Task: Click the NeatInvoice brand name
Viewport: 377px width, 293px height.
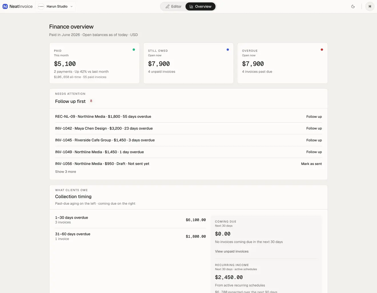Action: (x=21, y=6)
